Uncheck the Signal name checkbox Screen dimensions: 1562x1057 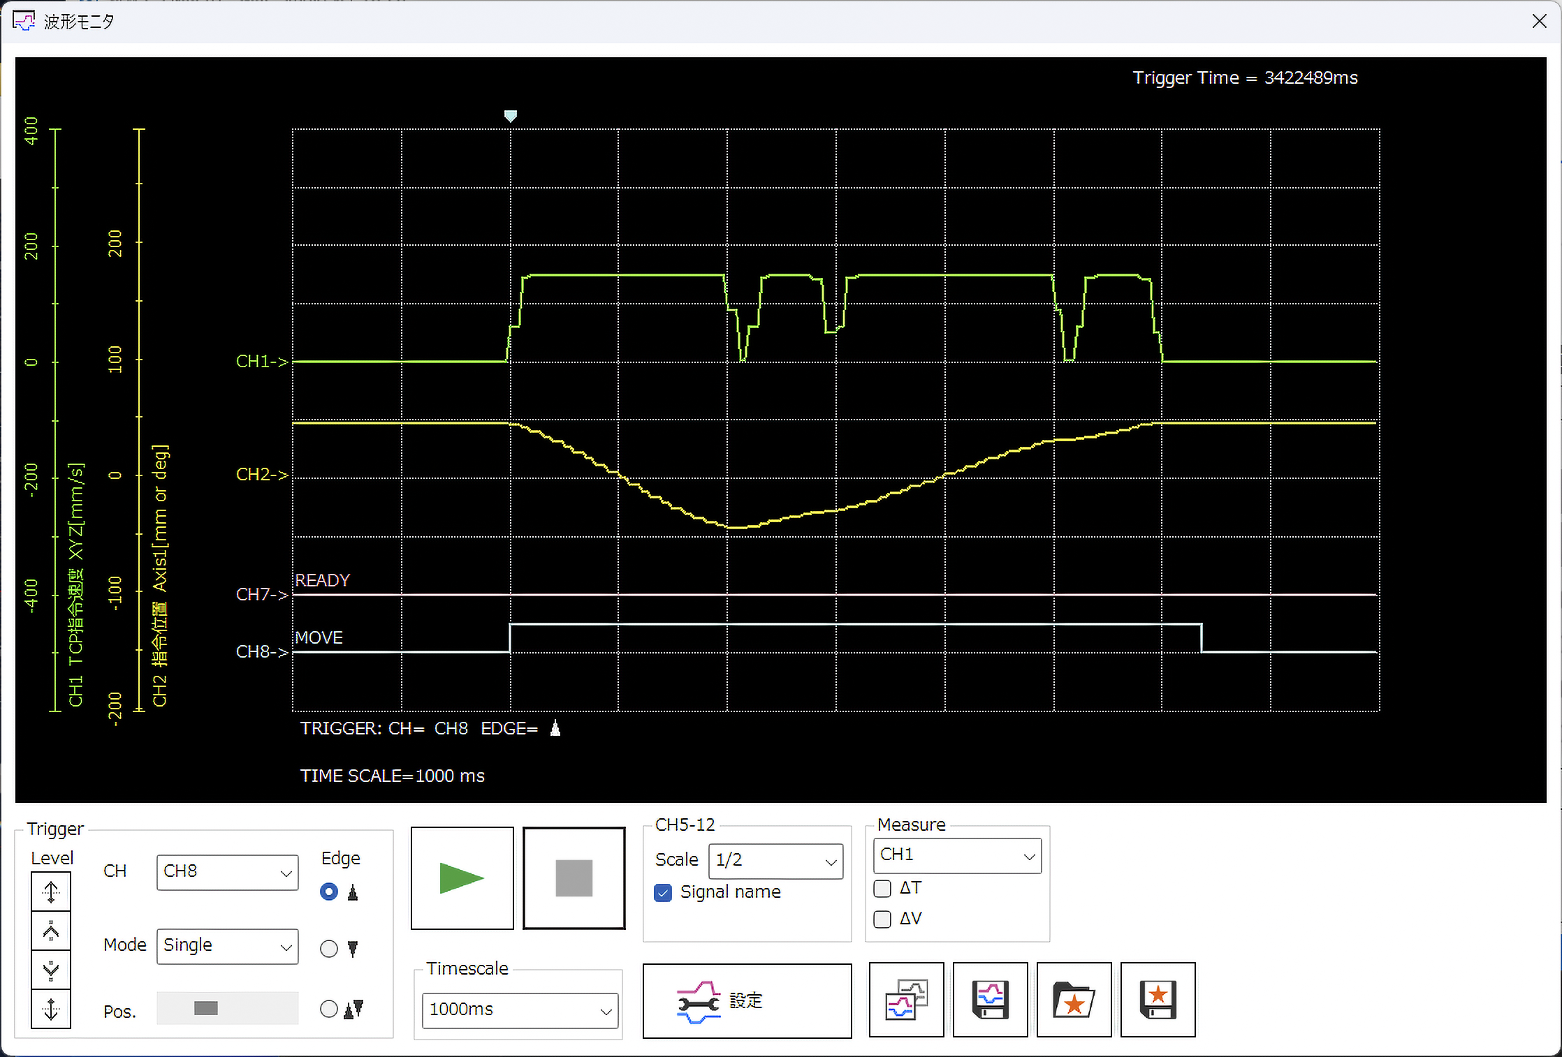click(663, 892)
